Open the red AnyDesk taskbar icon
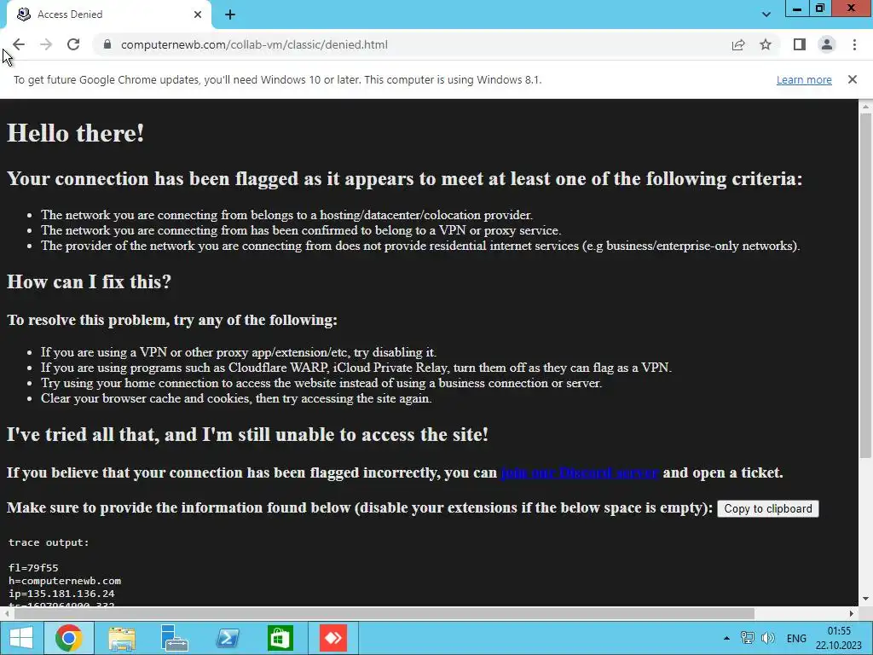This screenshot has height=655, width=873. click(333, 638)
